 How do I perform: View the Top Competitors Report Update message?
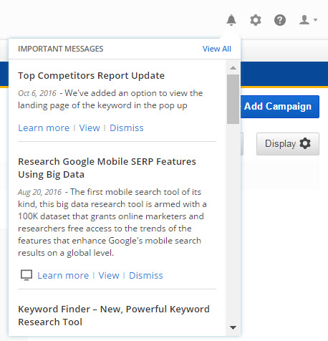pyautogui.click(x=90, y=128)
